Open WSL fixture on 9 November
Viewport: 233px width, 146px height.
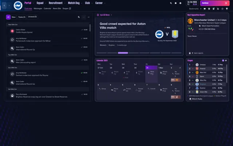[176, 97]
